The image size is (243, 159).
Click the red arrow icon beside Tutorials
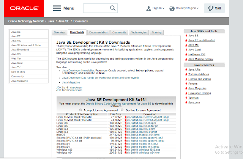186,98
